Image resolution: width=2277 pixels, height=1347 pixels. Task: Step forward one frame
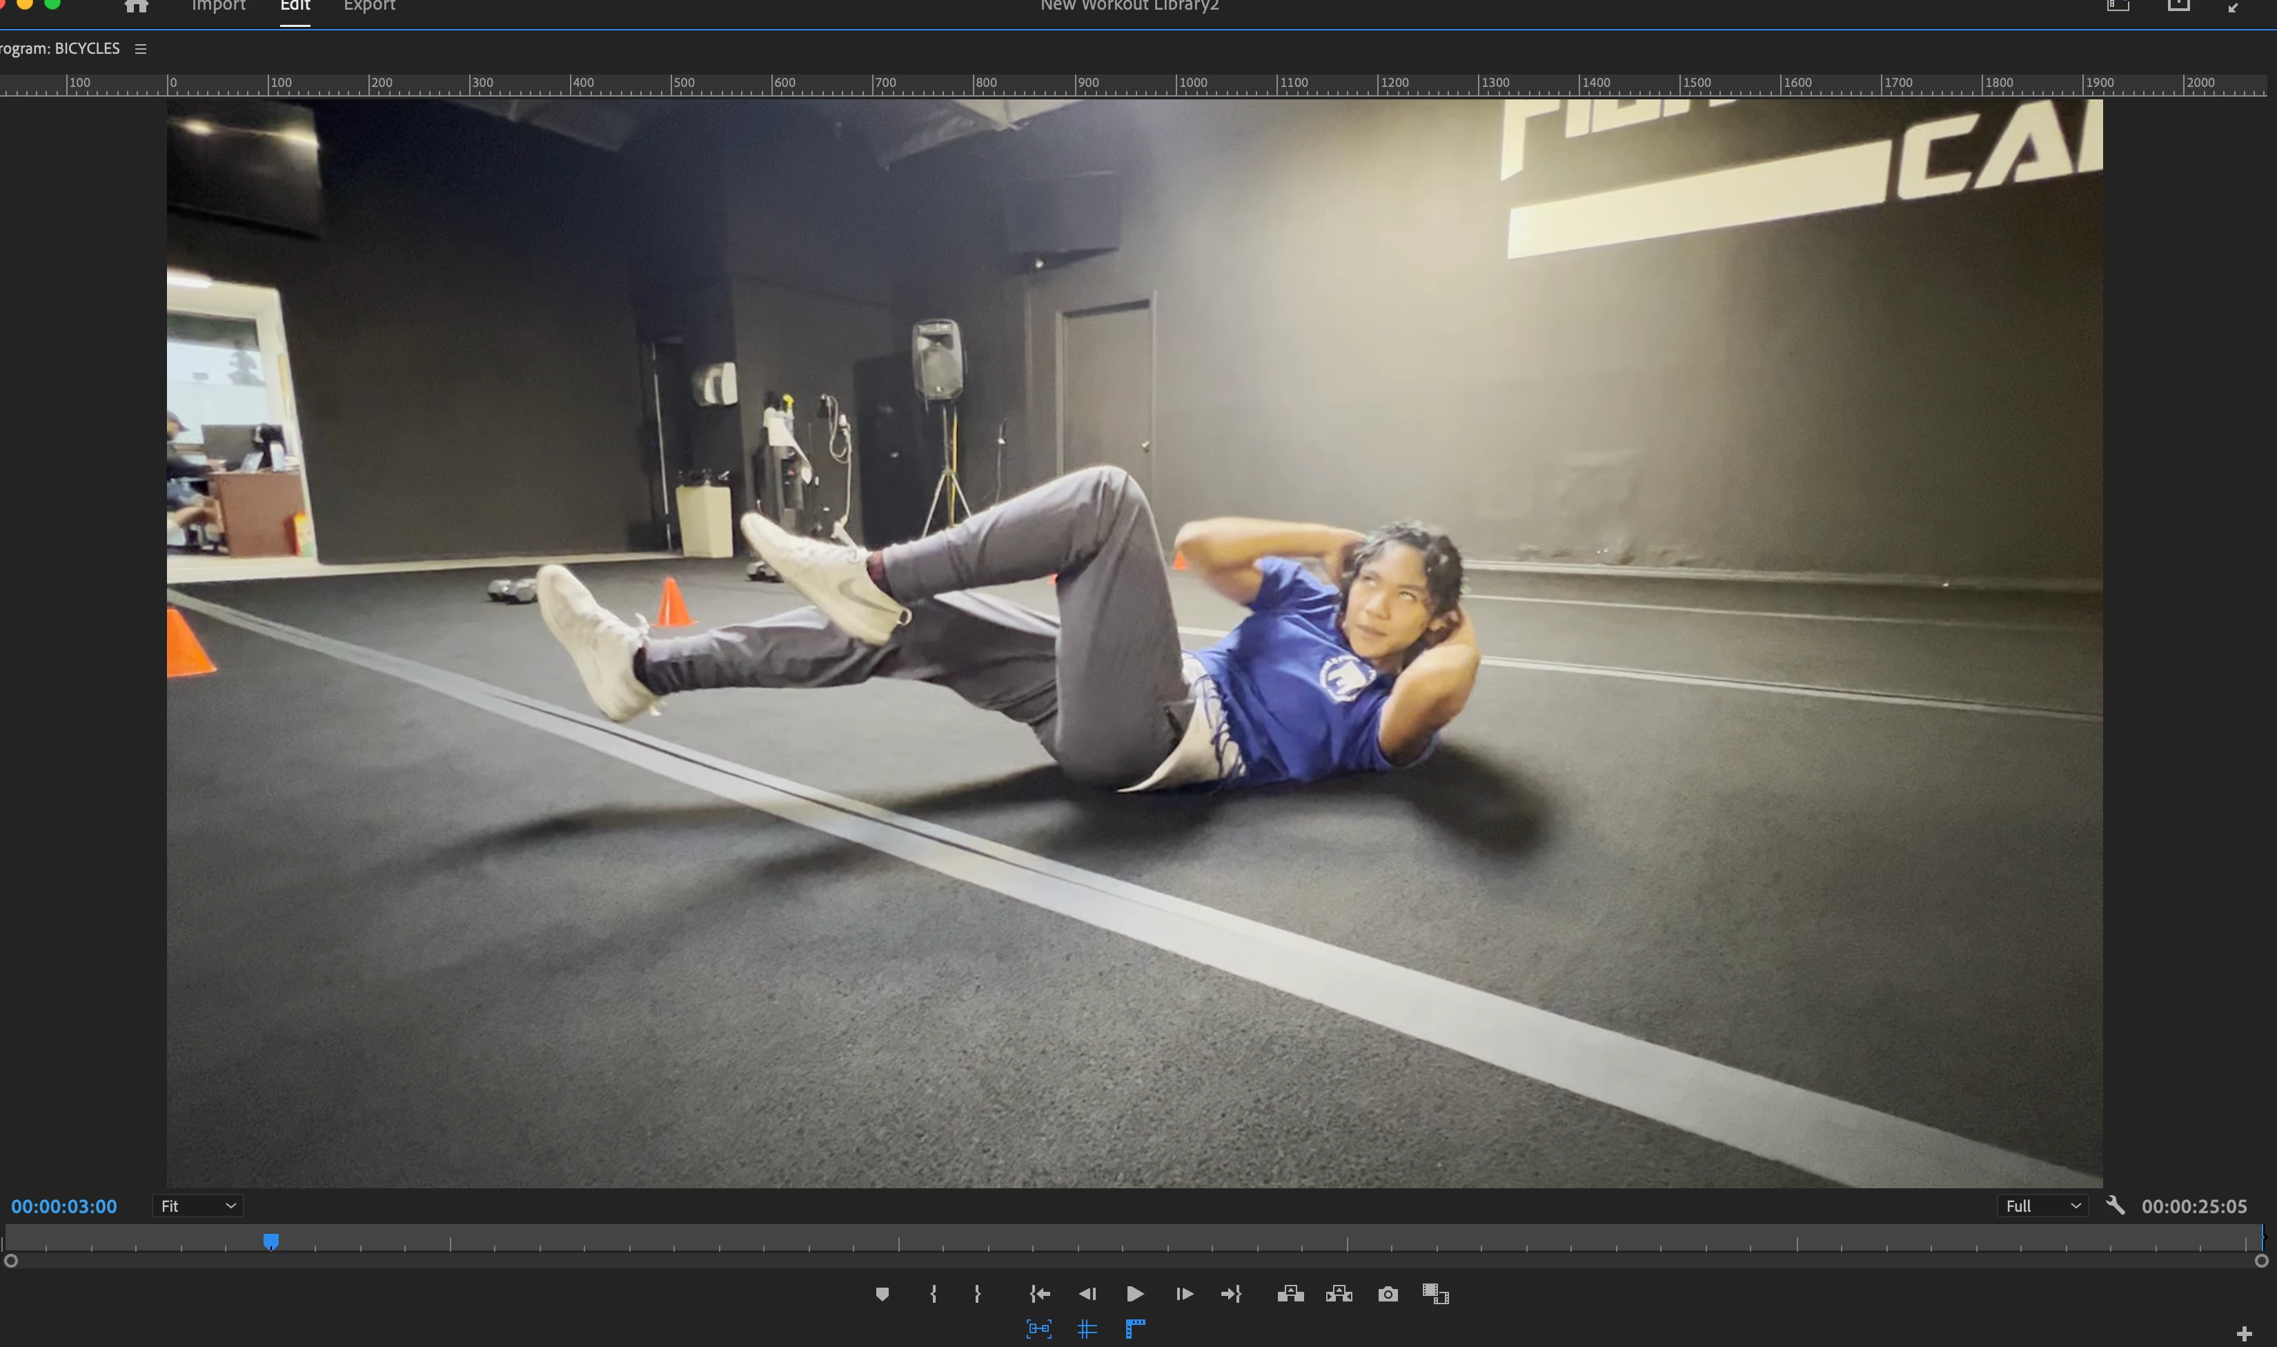point(1184,1295)
